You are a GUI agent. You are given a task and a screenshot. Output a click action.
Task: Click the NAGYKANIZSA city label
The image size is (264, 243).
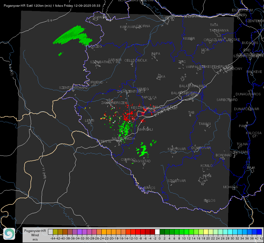(124, 139)
